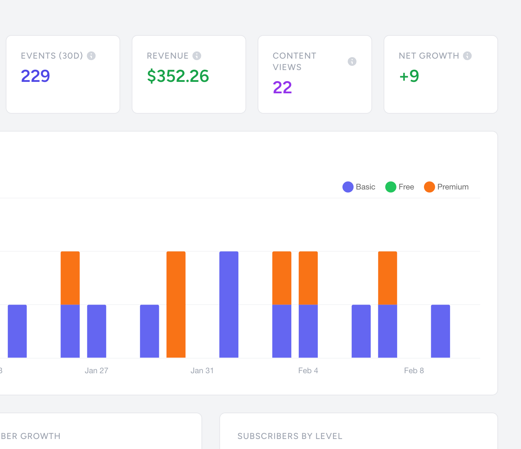521x449 pixels.
Task: Click the purple Basic legend dot
Action: point(347,187)
